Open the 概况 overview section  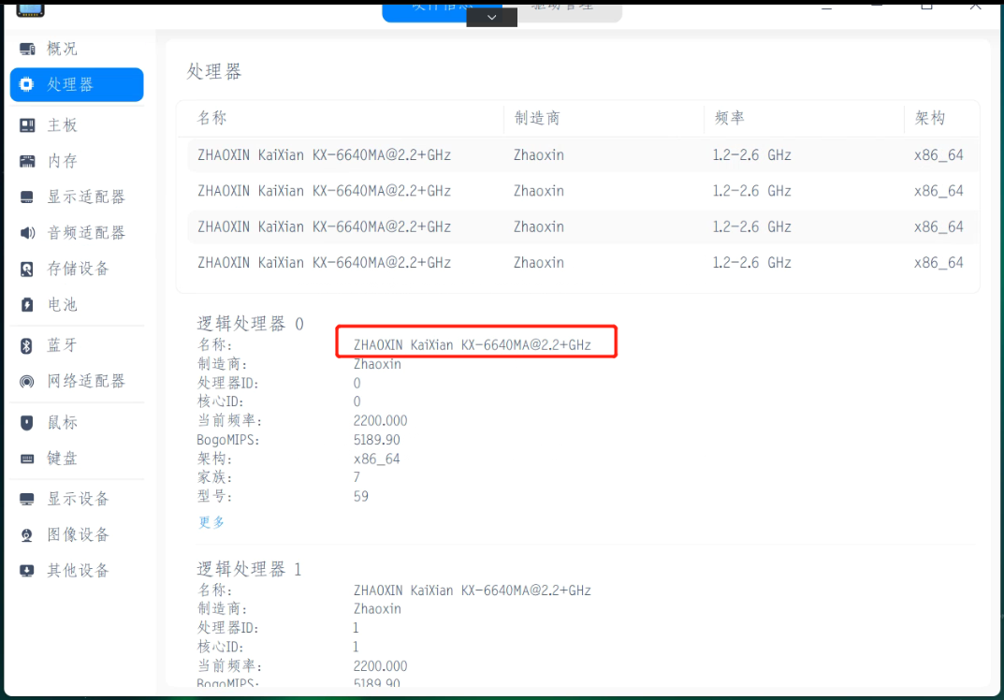point(77,49)
